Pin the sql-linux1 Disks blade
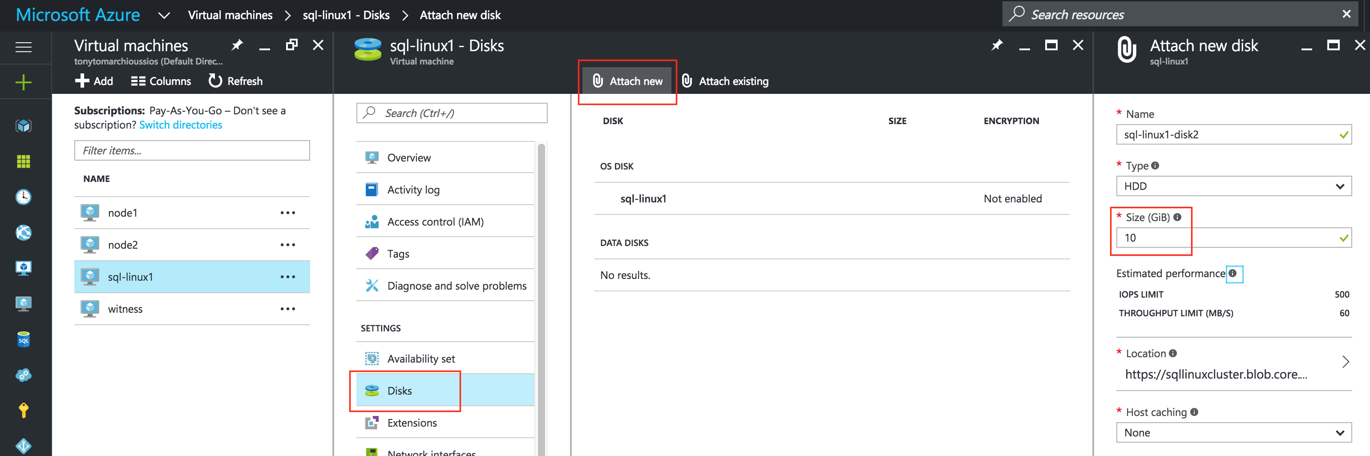This screenshot has height=456, width=1370. pyautogui.click(x=997, y=45)
